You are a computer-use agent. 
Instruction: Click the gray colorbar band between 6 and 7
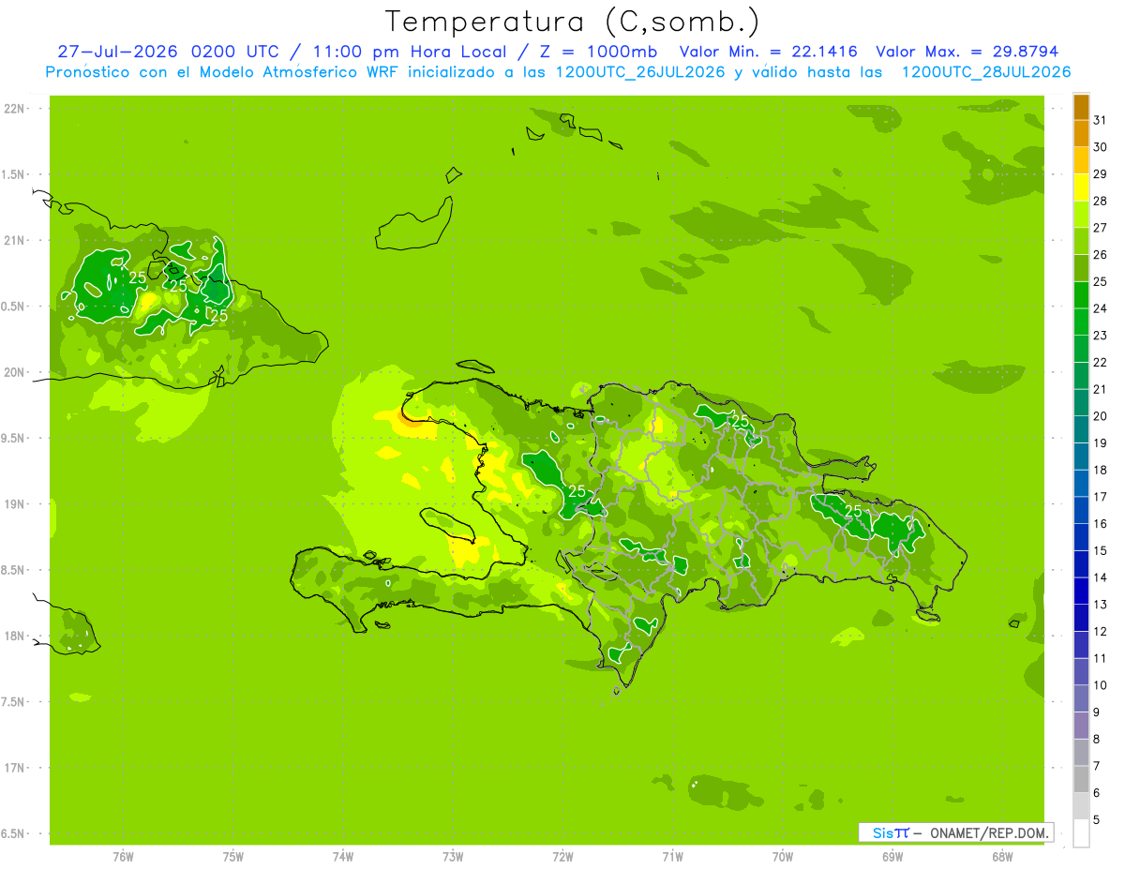(1081, 779)
